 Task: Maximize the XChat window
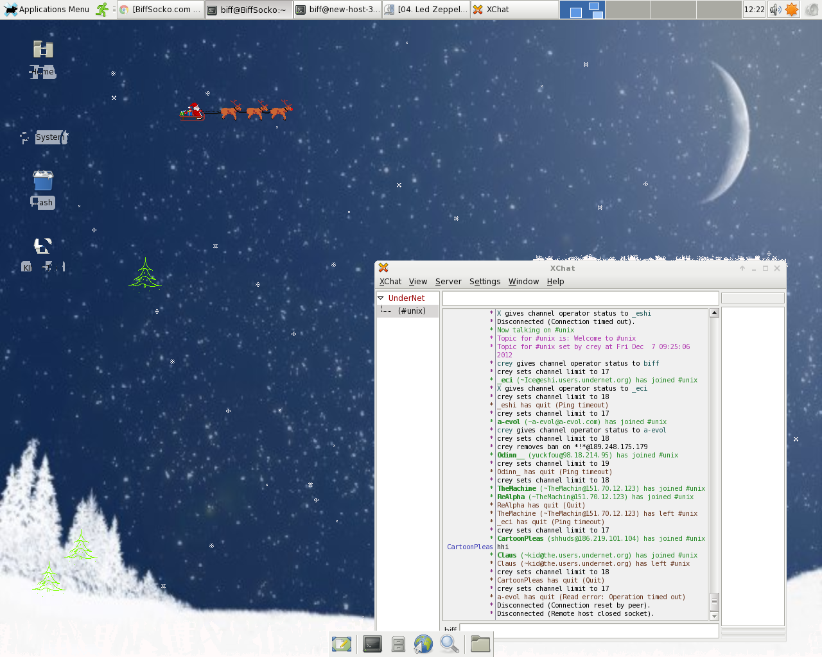765,268
